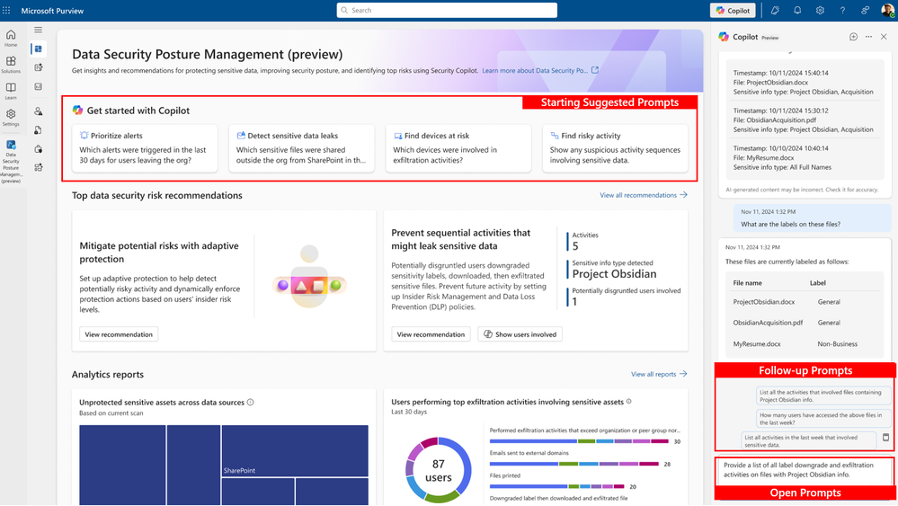Screen dimensions: 898x506
Task: Click View recommendation for sequential activities
Action: 431,334
